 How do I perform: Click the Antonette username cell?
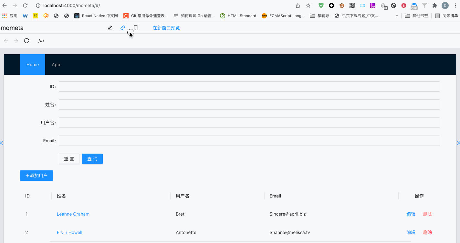pyautogui.click(x=186, y=232)
